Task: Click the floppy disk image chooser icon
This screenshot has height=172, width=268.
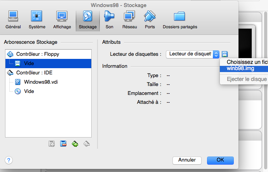Action: 225,54
